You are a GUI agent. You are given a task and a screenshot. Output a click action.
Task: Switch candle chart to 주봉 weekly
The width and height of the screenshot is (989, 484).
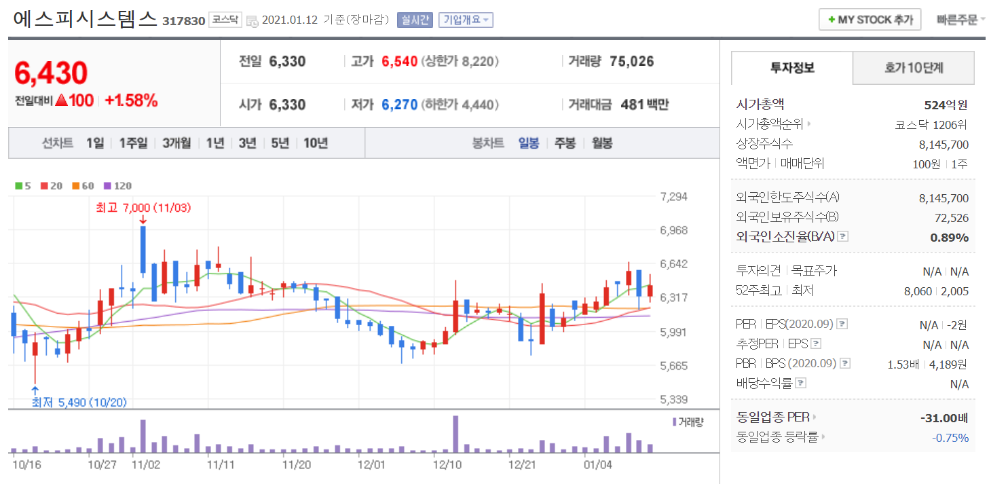[x=565, y=143]
